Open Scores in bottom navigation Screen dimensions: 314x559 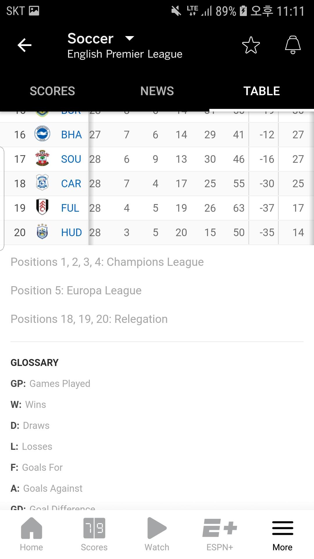[x=94, y=534]
